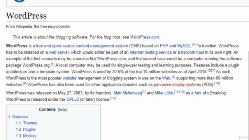Open the free and open-source link
This screenshot has width=249, height=140.
coord(55,46)
